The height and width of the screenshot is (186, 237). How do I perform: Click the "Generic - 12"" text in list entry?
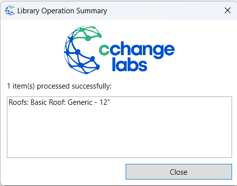click(x=89, y=102)
